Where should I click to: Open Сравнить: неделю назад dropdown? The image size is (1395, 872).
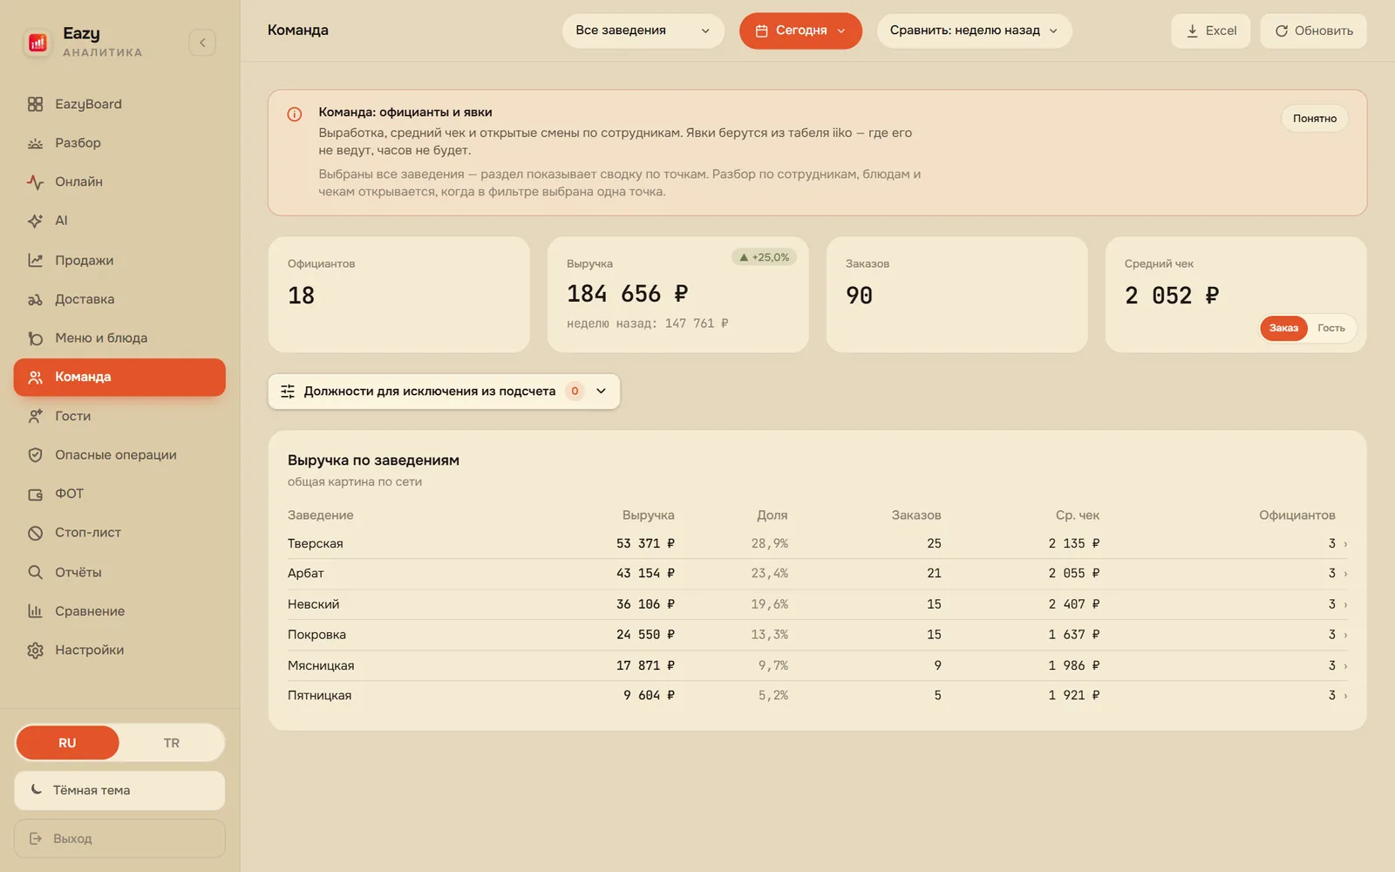point(974,31)
